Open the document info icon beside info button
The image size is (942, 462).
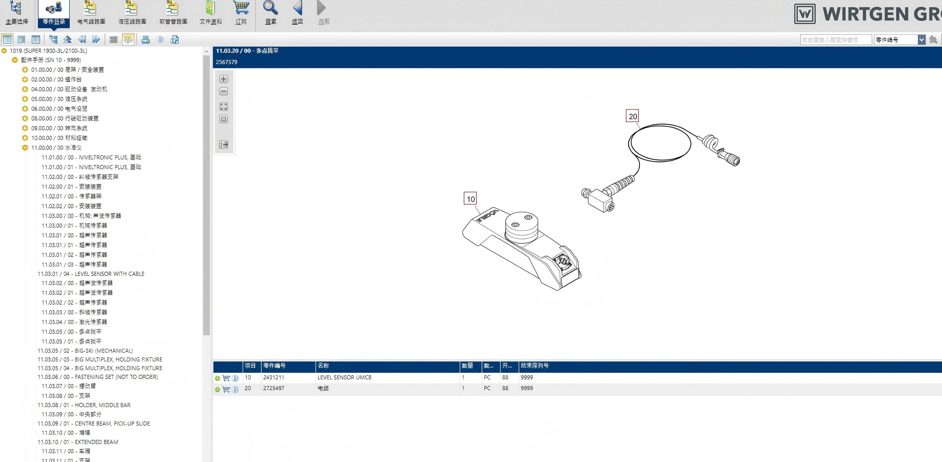coord(174,39)
